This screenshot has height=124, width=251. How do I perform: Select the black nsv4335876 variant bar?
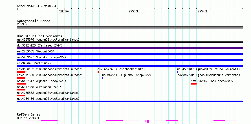click(130, 42)
